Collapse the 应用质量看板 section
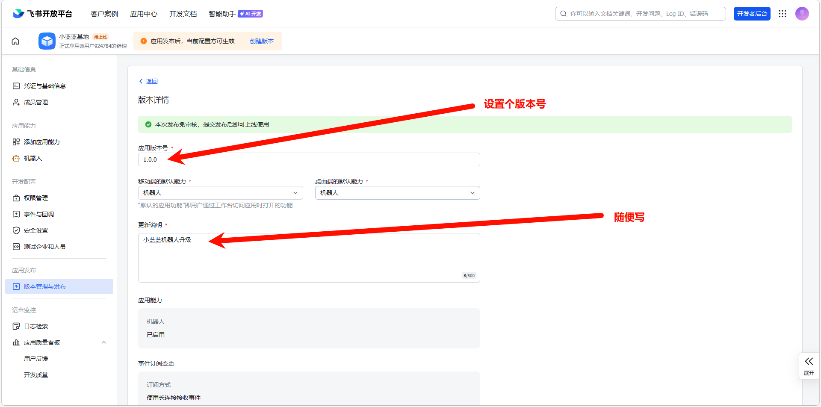The width and height of the screenshot is (821, 407). click(x=103, y=342)
